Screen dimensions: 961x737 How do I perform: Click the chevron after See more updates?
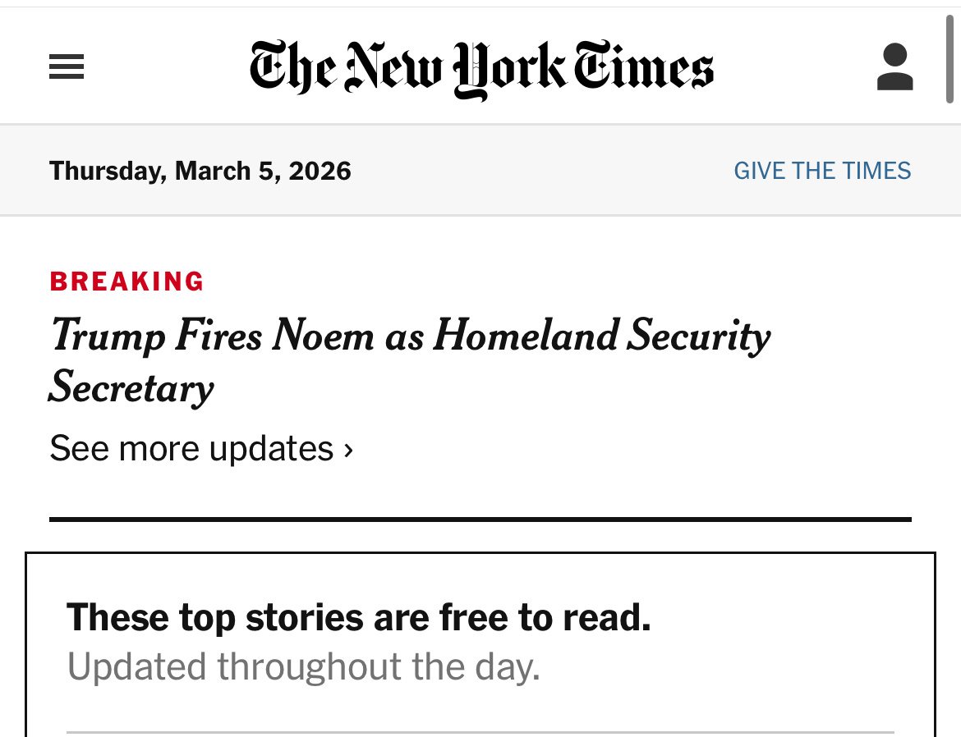[348, 450]
